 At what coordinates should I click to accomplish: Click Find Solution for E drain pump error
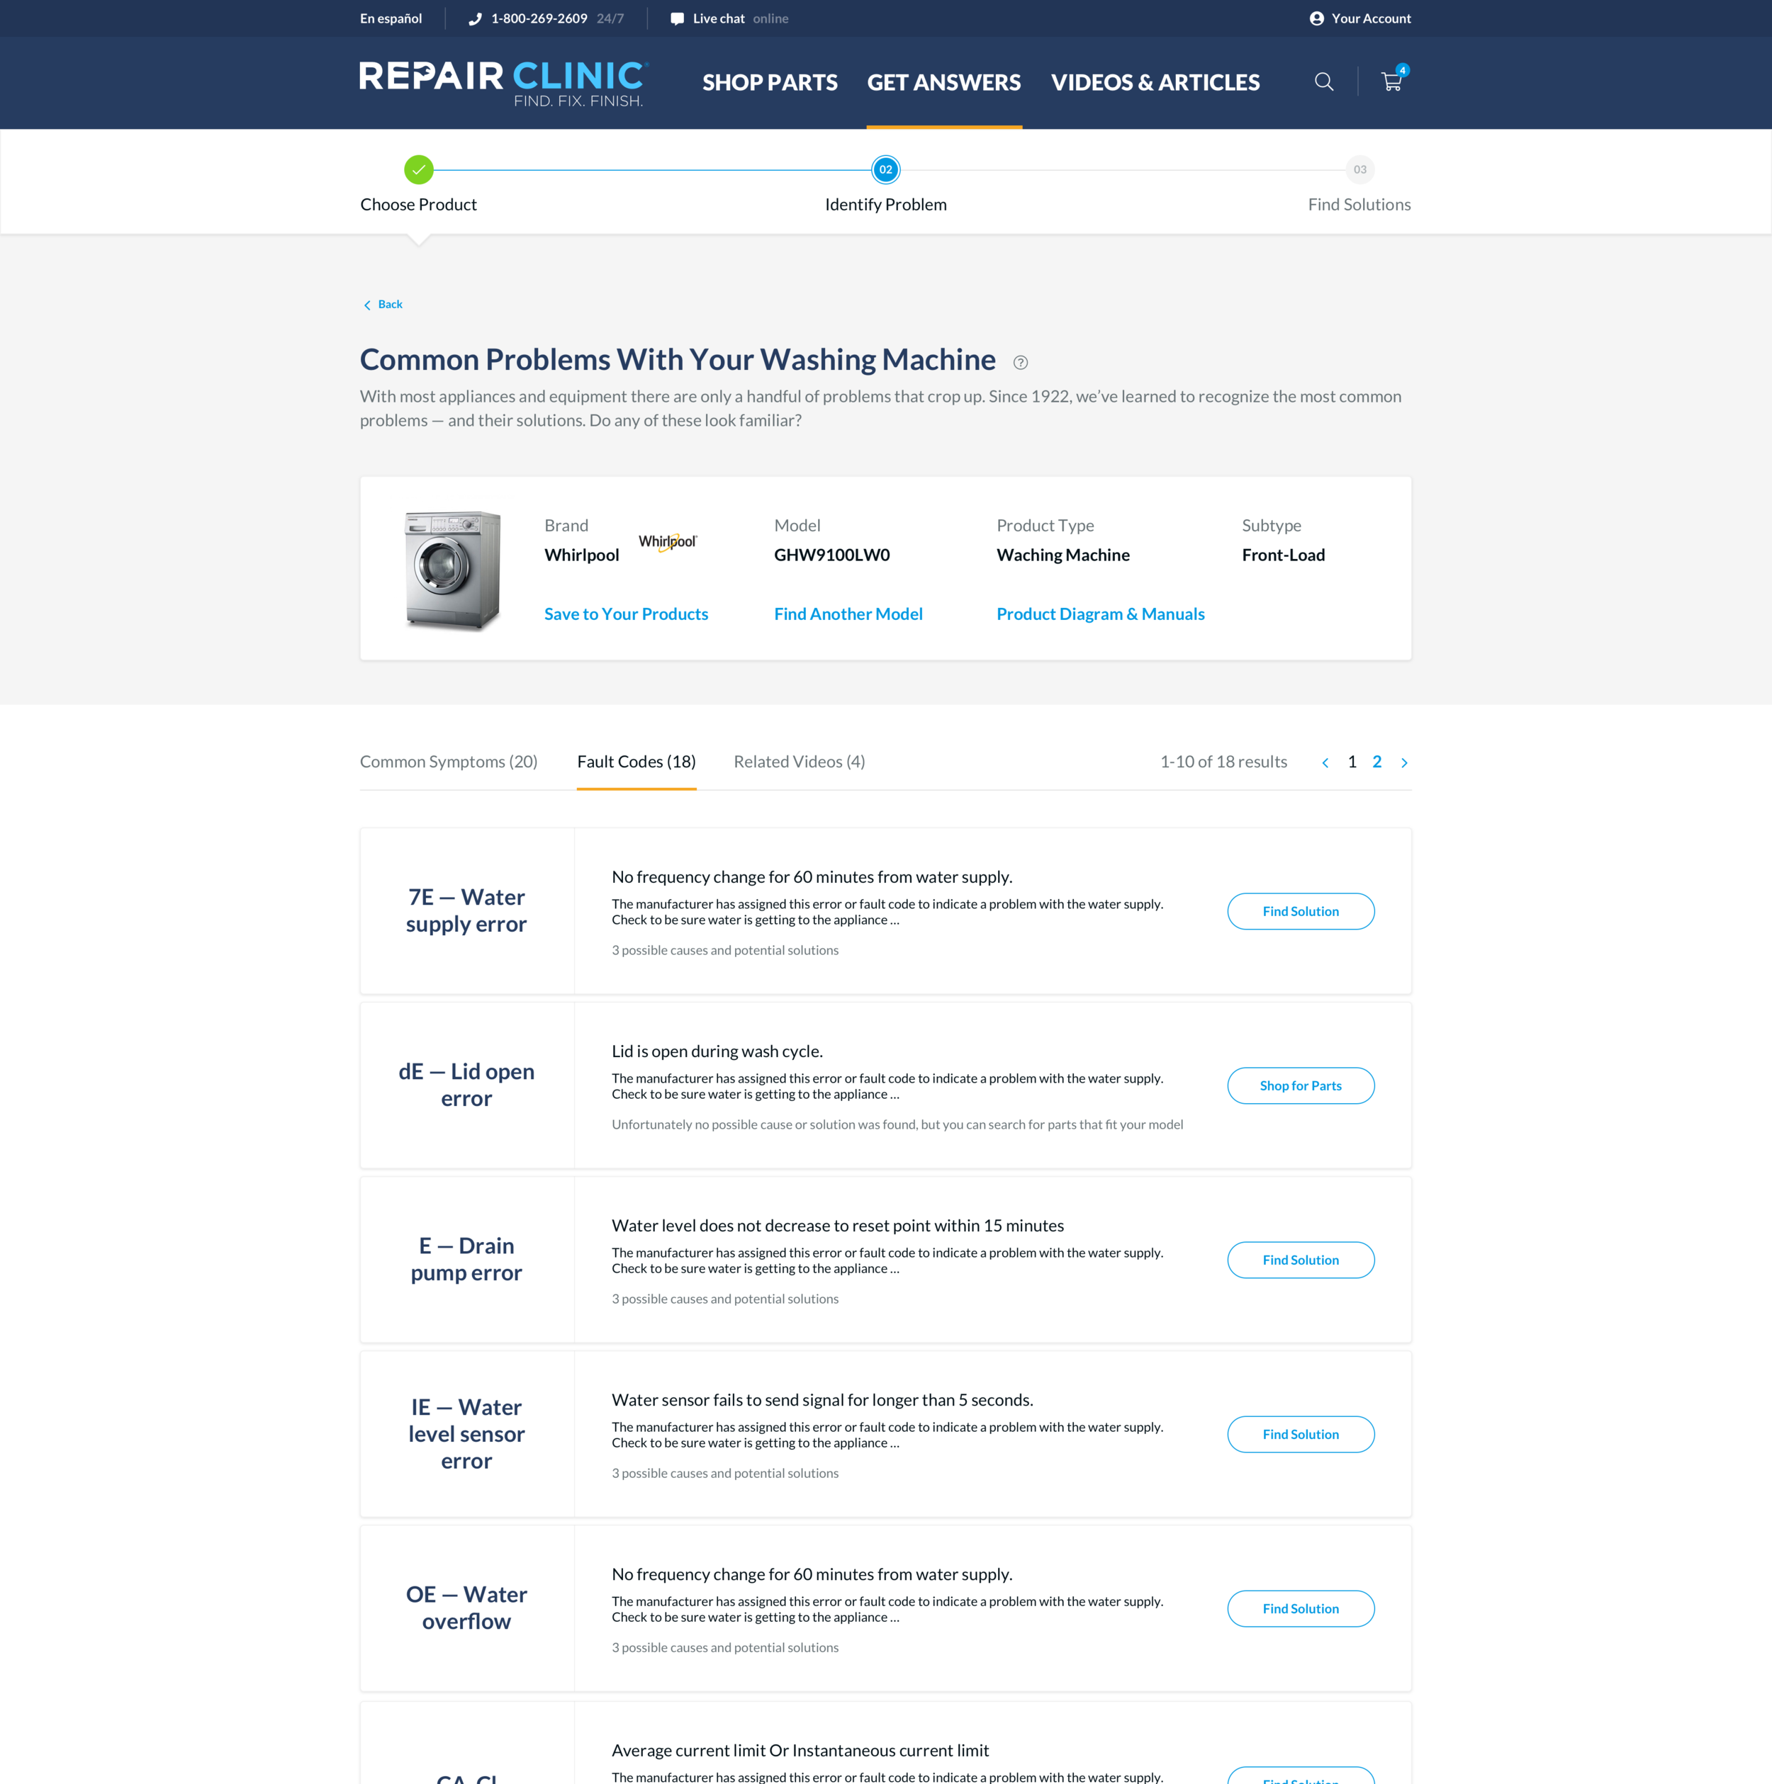[1300, 1260]
